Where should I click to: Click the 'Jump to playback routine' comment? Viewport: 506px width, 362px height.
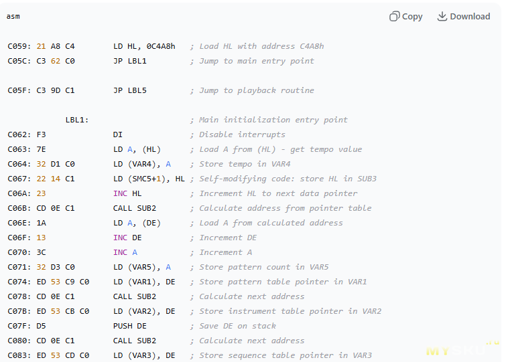click(257, 90)
